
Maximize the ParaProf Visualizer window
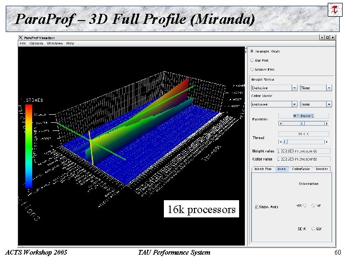tap(327, 38)
